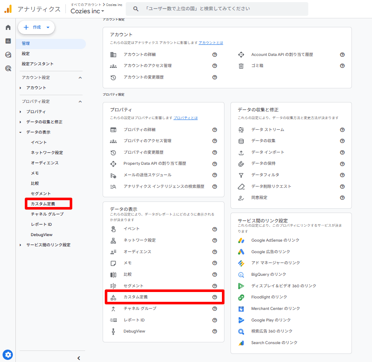
Task: Open help for プロパティの詳細
Action: 215,130
